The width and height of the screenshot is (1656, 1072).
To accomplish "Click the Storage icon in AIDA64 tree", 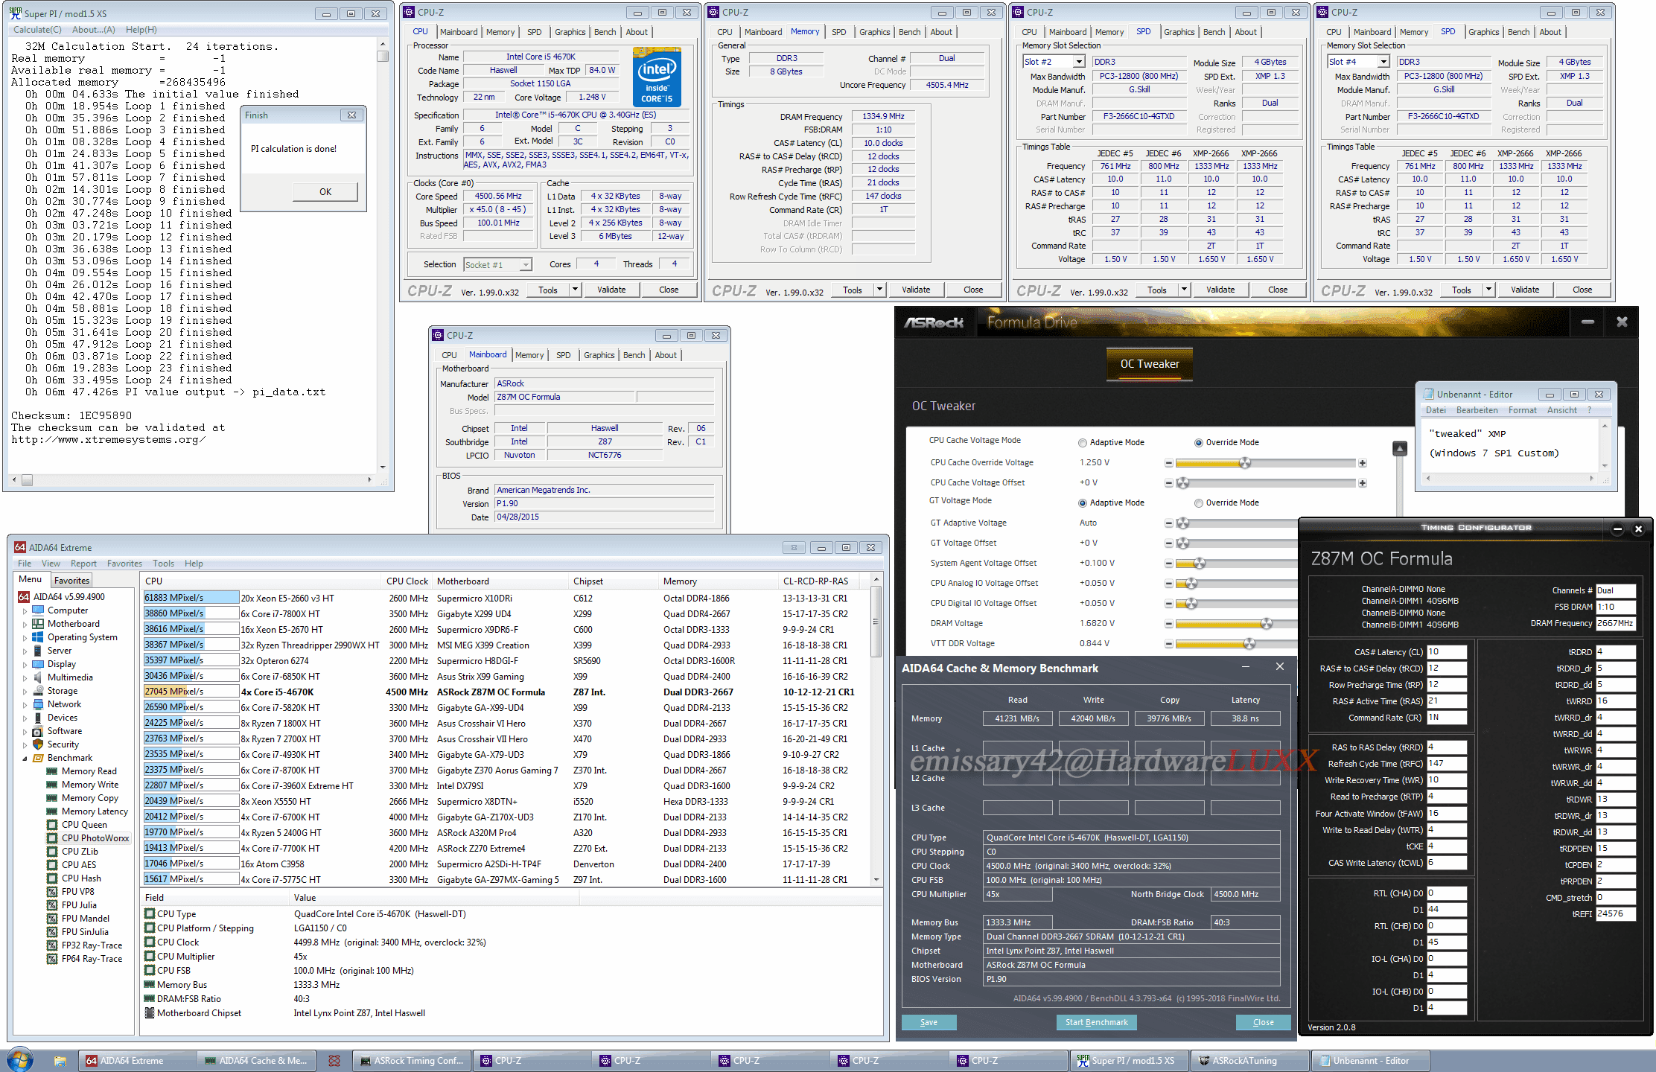I will point(38,691).
